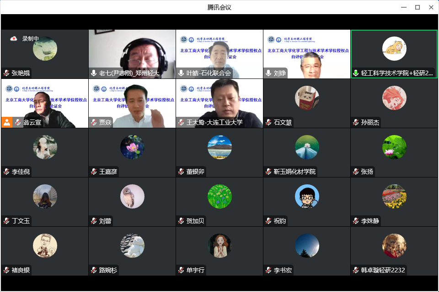Click the muted mic icon next to 石文慧
This screenshot has height=292, width=439.
pyautogui.click(x=268, y=122)
